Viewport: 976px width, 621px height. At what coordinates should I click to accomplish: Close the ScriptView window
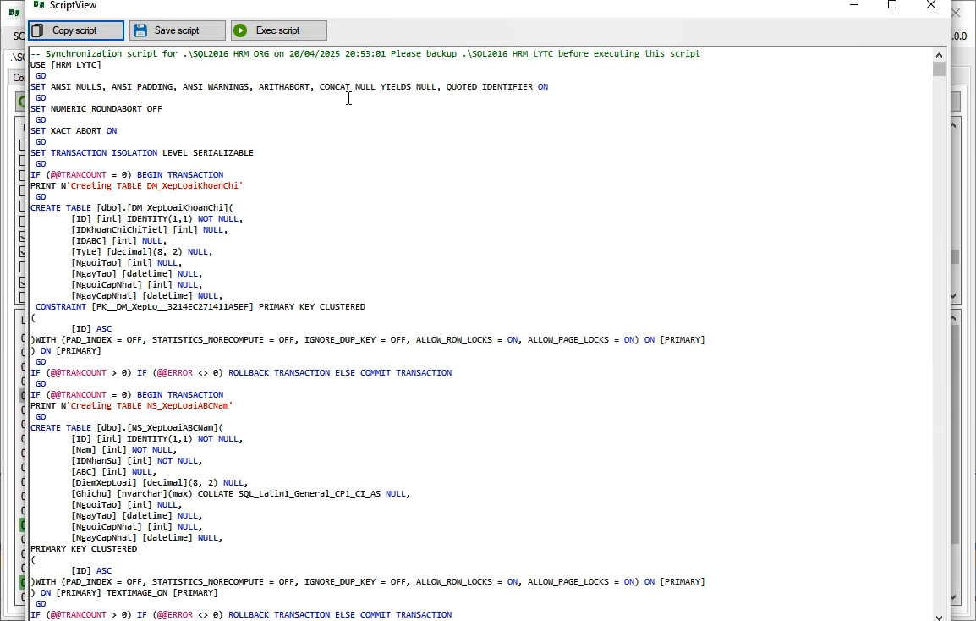[x=930, y=5]
